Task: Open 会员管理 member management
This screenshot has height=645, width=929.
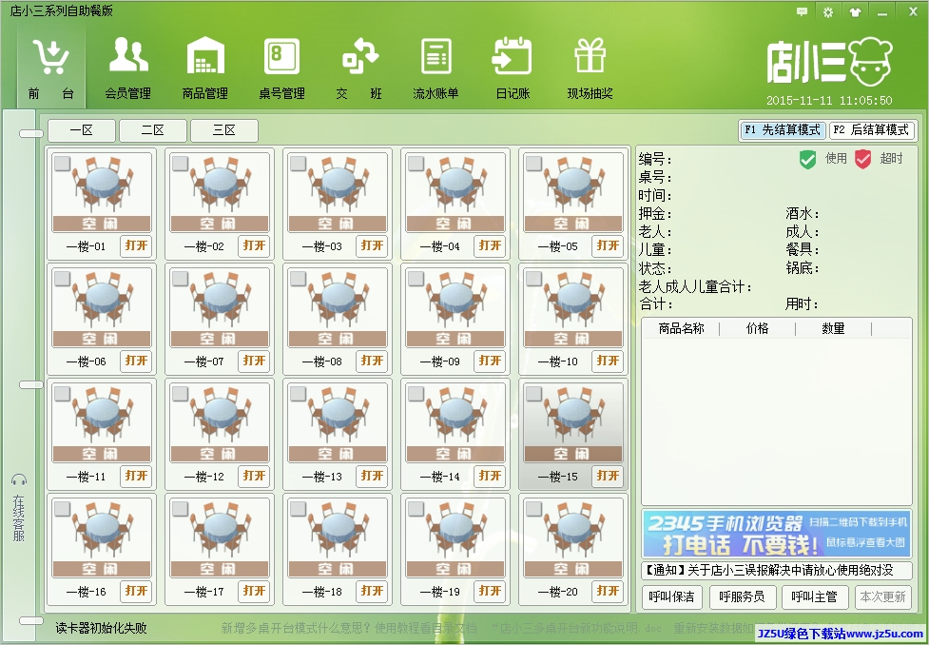Action: [127, 58]
